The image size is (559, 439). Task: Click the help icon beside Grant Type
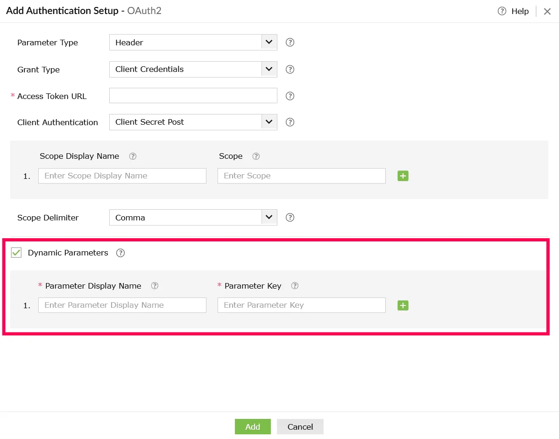(x=290, y=70)
